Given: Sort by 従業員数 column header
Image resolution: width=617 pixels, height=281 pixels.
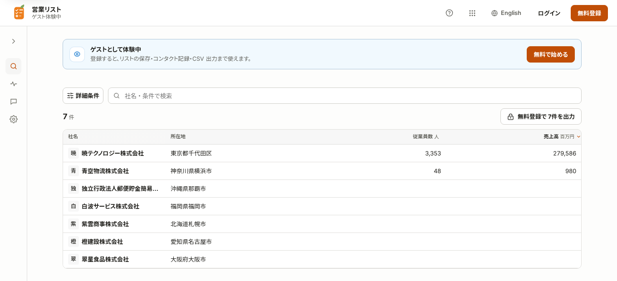Looking at the screenshot, I should tap(426, 136).
